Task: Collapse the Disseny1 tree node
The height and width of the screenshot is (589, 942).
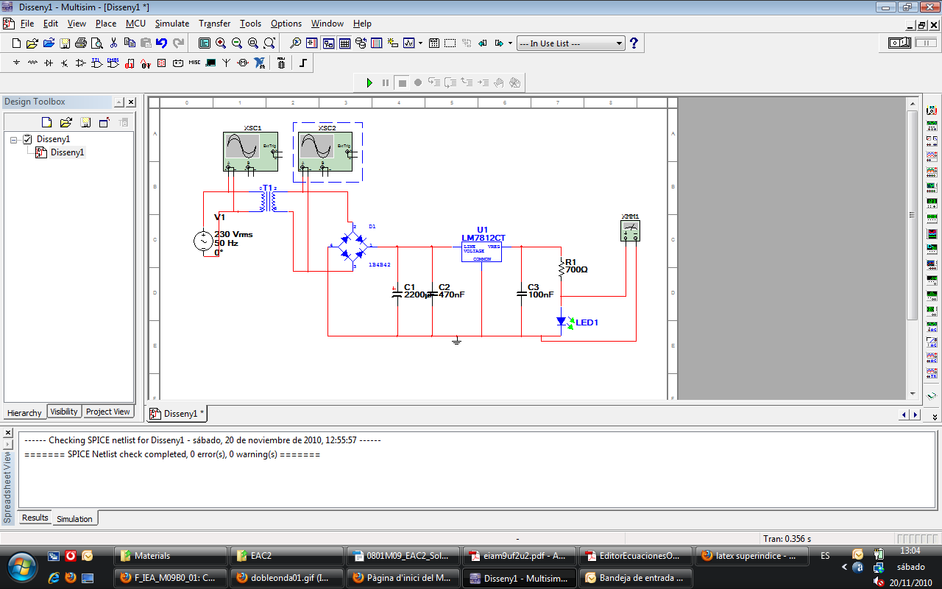Action: pyautogui.click(x=14, y=139)
